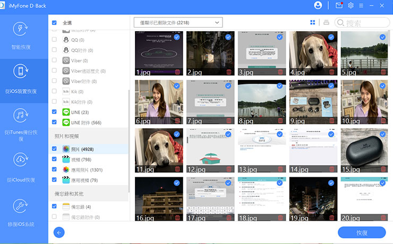Click trash icon on 15.jpg thumbnail
Viewport: 393px width, 244px height.
[x=384, y=169]
